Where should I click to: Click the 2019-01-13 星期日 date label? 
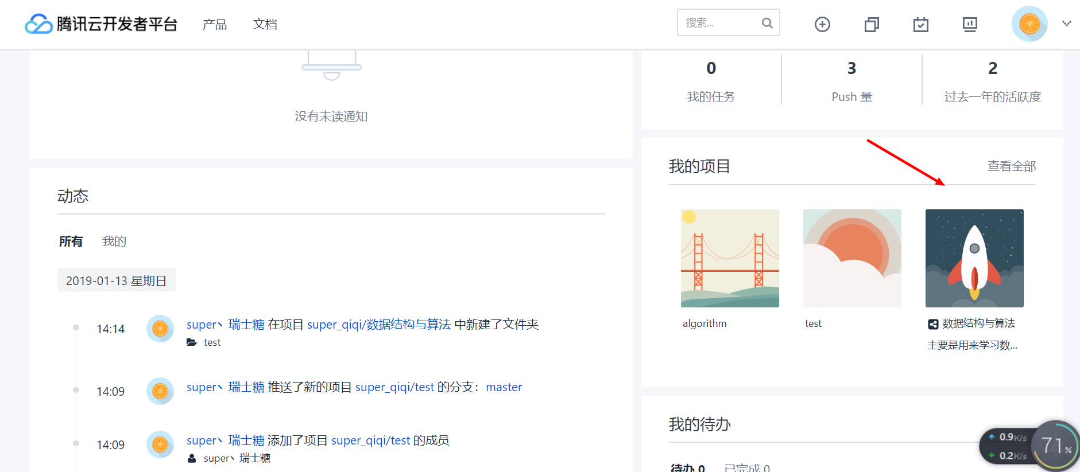[x=117, y=280]
